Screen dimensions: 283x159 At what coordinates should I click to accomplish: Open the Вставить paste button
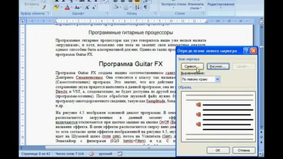pyautogui.click(x=32, y=5)
